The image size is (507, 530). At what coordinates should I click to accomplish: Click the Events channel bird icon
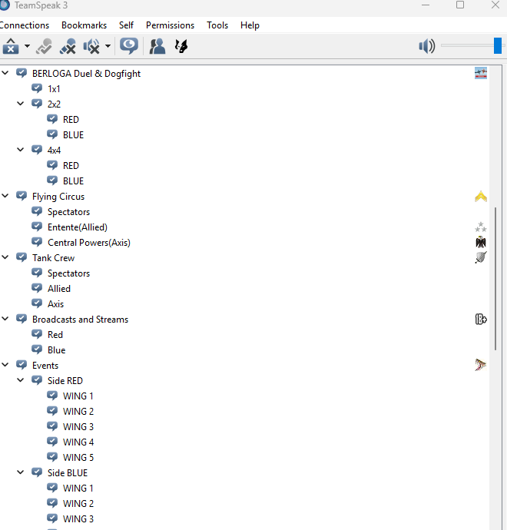(481, 365)
